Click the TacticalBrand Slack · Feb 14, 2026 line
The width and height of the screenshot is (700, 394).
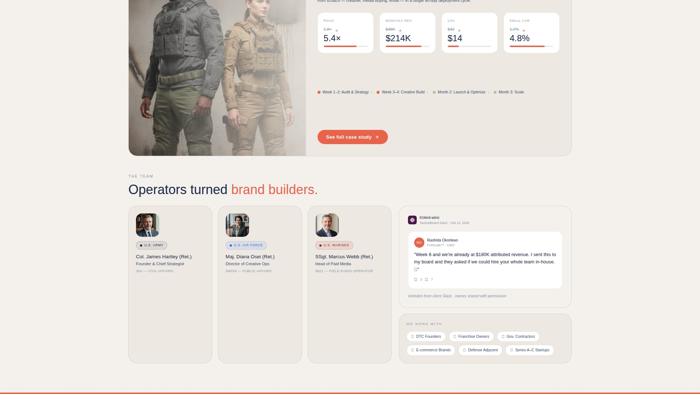tap(444, 223)
